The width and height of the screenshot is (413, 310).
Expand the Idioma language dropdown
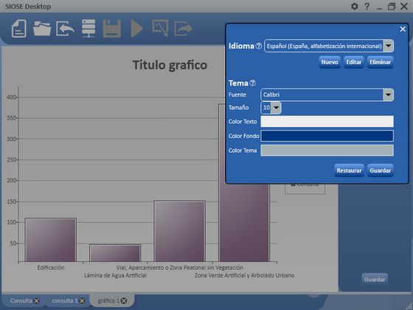click(388, 46)
